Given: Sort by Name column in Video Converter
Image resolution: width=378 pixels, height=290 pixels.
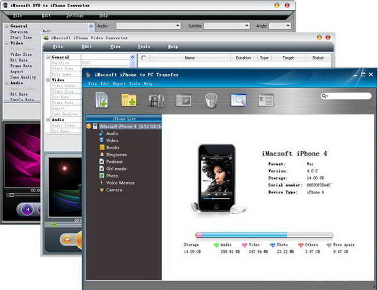Looking at the screenshot, I should (x=190, y=58).
